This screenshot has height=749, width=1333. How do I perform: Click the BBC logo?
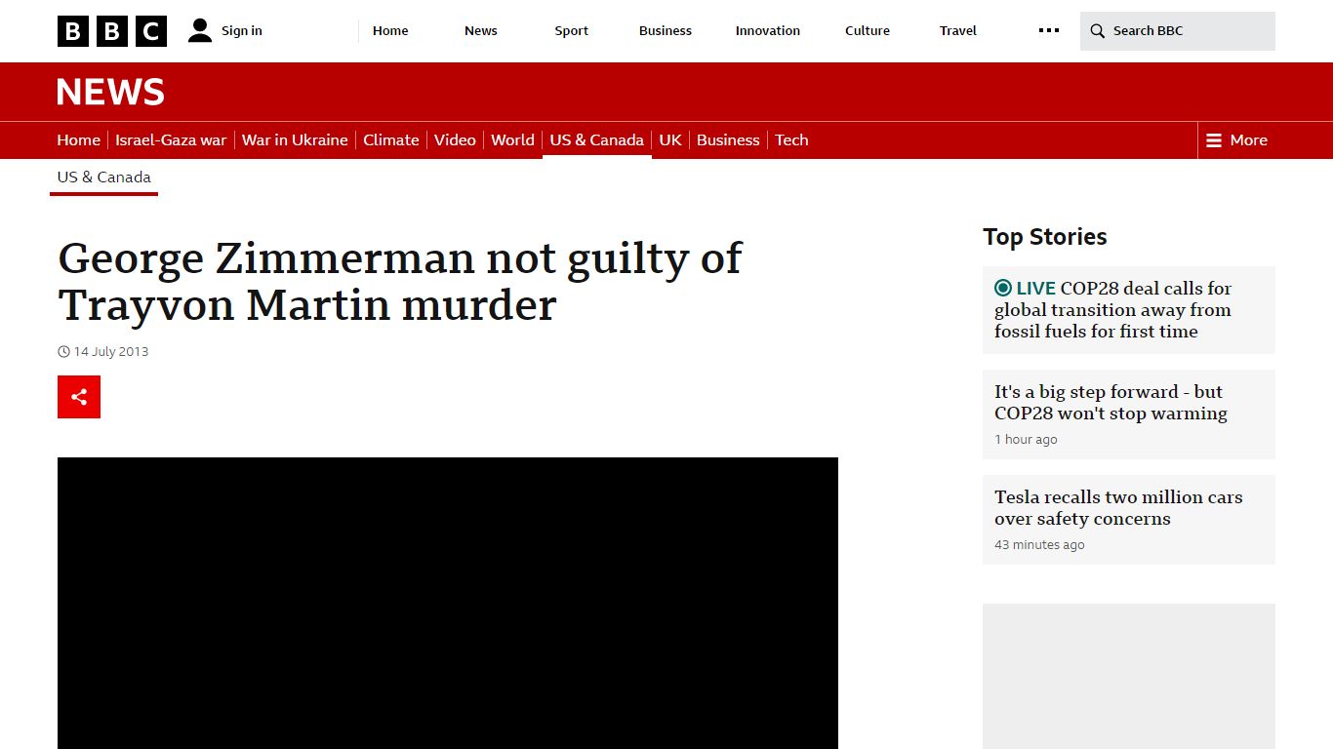112,31
